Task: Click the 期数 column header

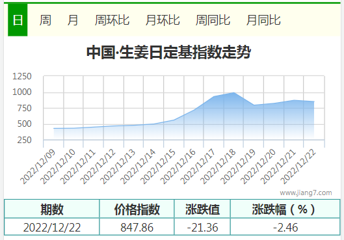Action: coord(52,209)
